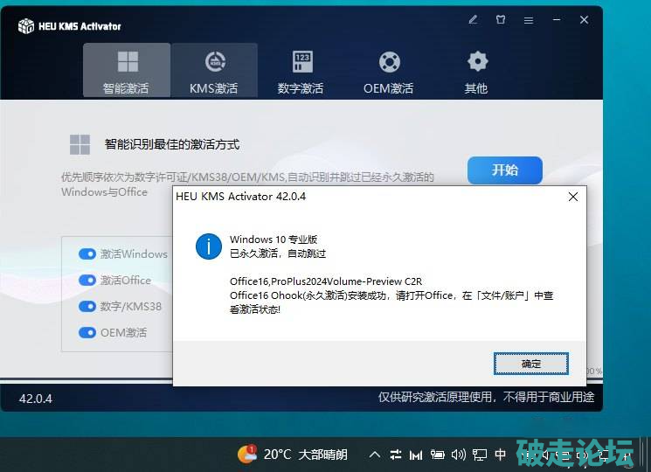651x472 pixels.
Task: Disable the 数字/KMS38 switch
Action: click(87, 307)
